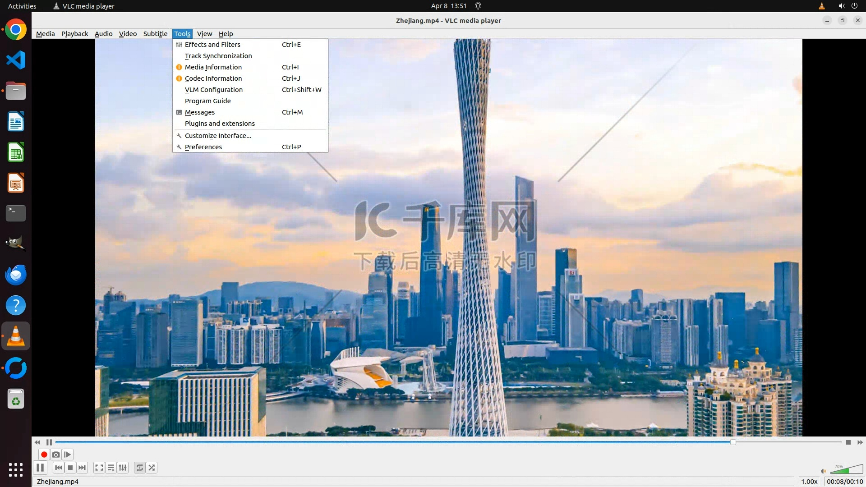Click the 1.00x playback speed label
This screenshot has width=866, height=487.
[809, 482]
